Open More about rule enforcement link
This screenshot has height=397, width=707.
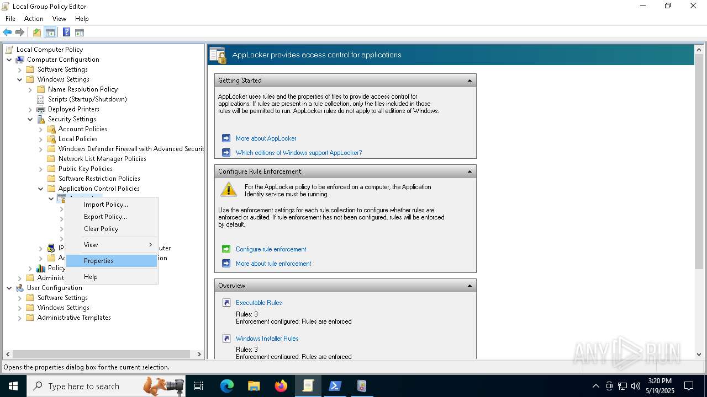point(273,264)
